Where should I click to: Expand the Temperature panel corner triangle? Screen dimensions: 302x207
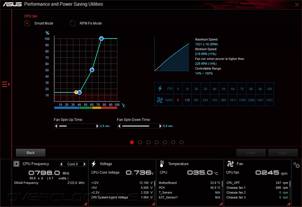(221, 204)
